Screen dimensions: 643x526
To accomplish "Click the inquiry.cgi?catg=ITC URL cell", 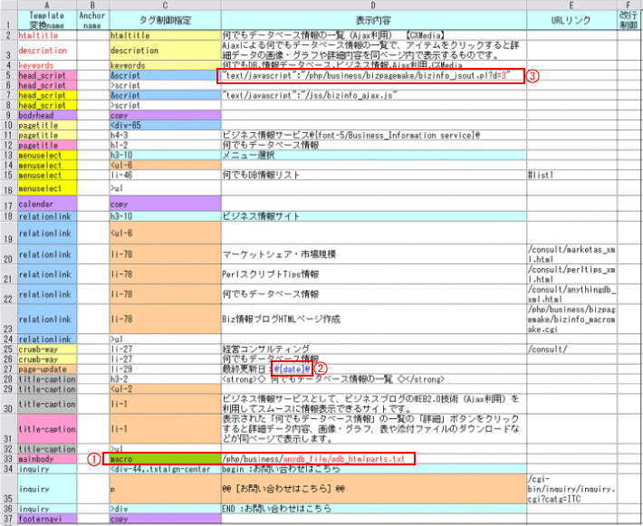I will click(571, 489).
